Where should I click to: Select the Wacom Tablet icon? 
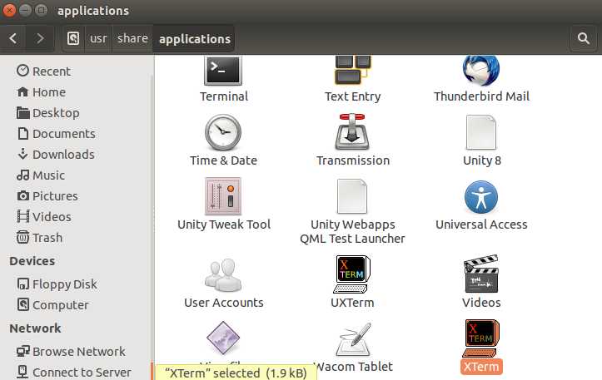coord(354,339)
